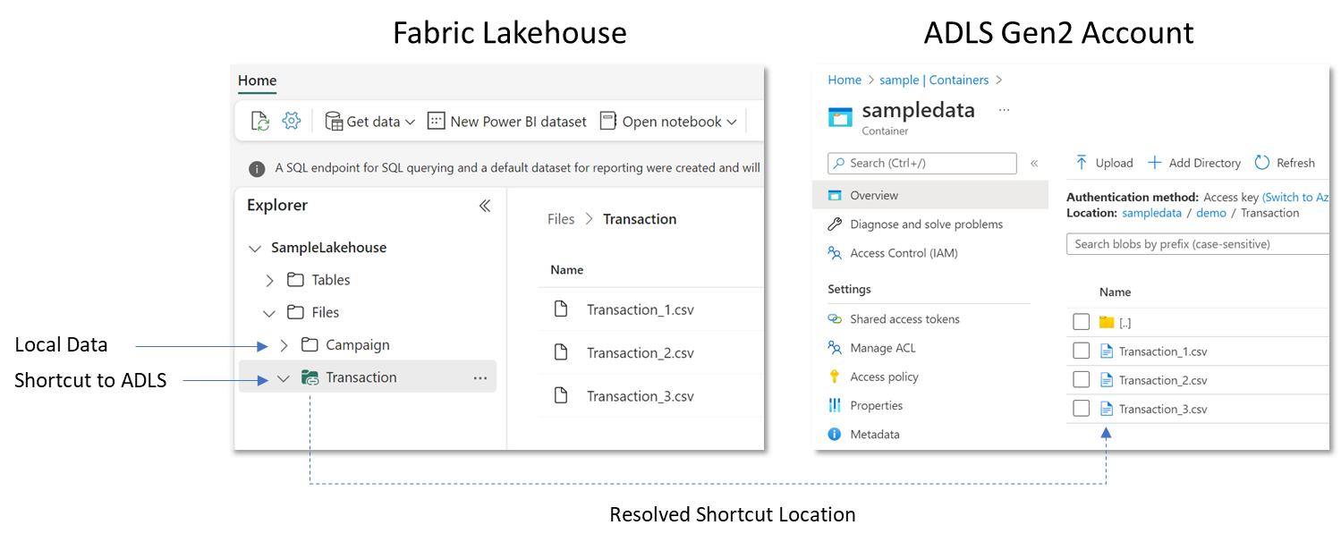Select Transaction_2.csv in Lakehouse list
Screen dimensions: 1341x542
[641, 352]
